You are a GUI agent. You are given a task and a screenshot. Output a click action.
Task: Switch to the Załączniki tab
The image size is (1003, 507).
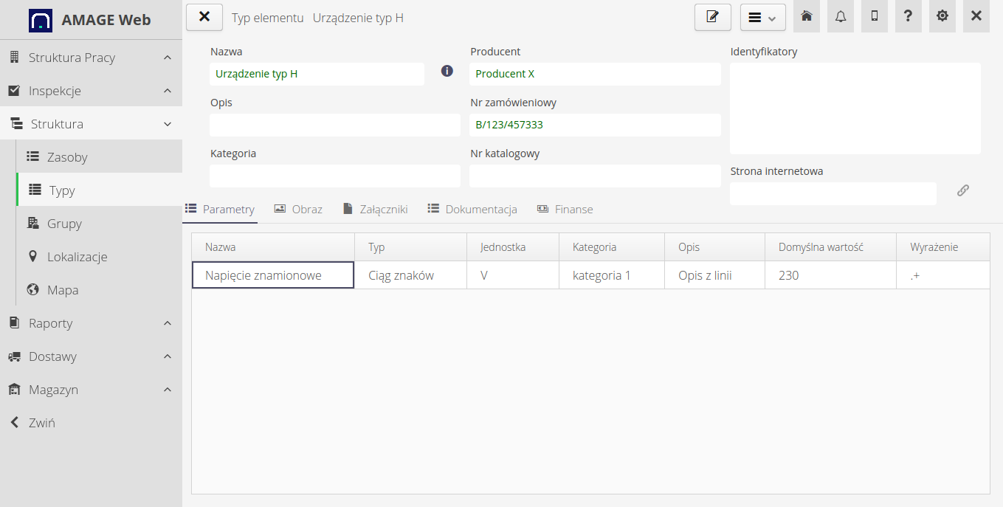click(x=375, y=210)
